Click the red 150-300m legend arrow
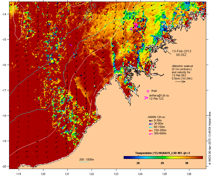213x176 pixels. click(x=151, y=131)
